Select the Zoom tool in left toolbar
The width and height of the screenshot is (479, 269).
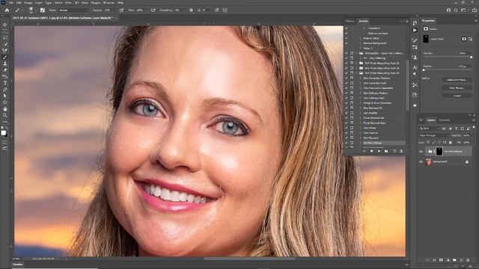pyautogui.click(x=5, y=115)
